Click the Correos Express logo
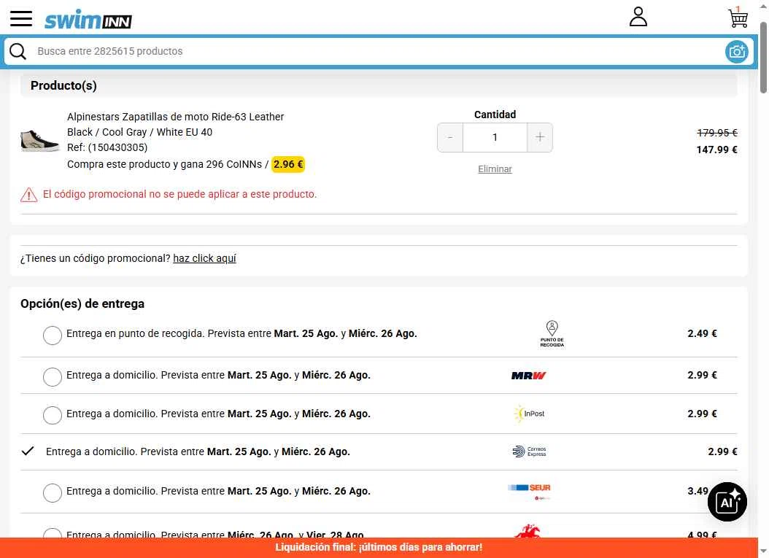 coord(529,452)
